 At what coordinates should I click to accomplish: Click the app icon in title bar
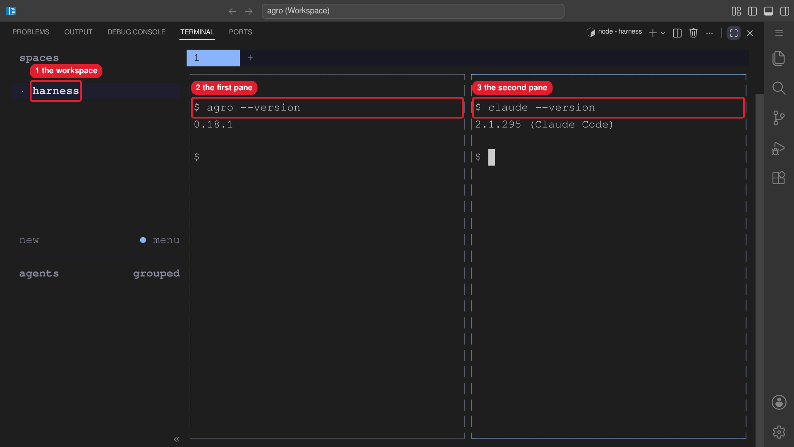click(x=11, y=11)
